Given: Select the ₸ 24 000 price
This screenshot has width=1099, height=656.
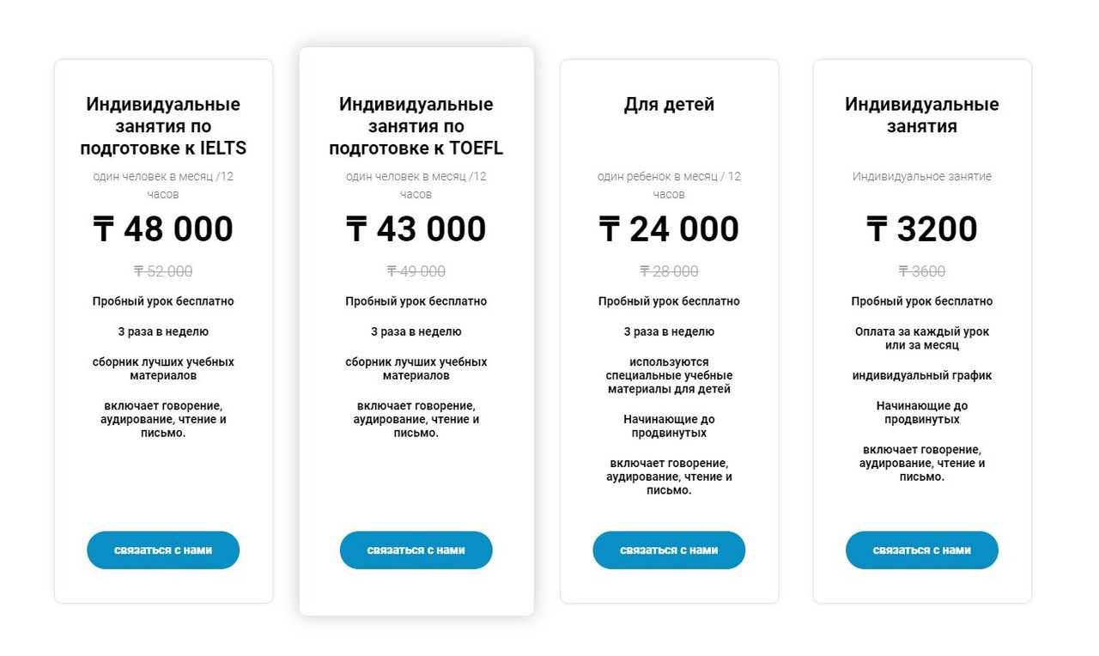Looking at the screenshot, I should [x=669, y=229].
